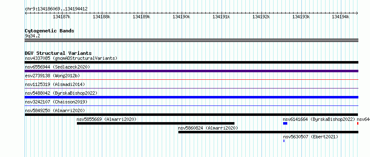Click the 134189k ruler tick label
This screenshot has height=157, width=370.
[142, 17]
